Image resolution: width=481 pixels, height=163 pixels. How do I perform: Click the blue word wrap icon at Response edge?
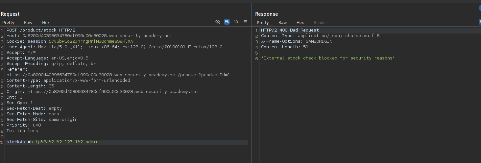pos(480,22)
